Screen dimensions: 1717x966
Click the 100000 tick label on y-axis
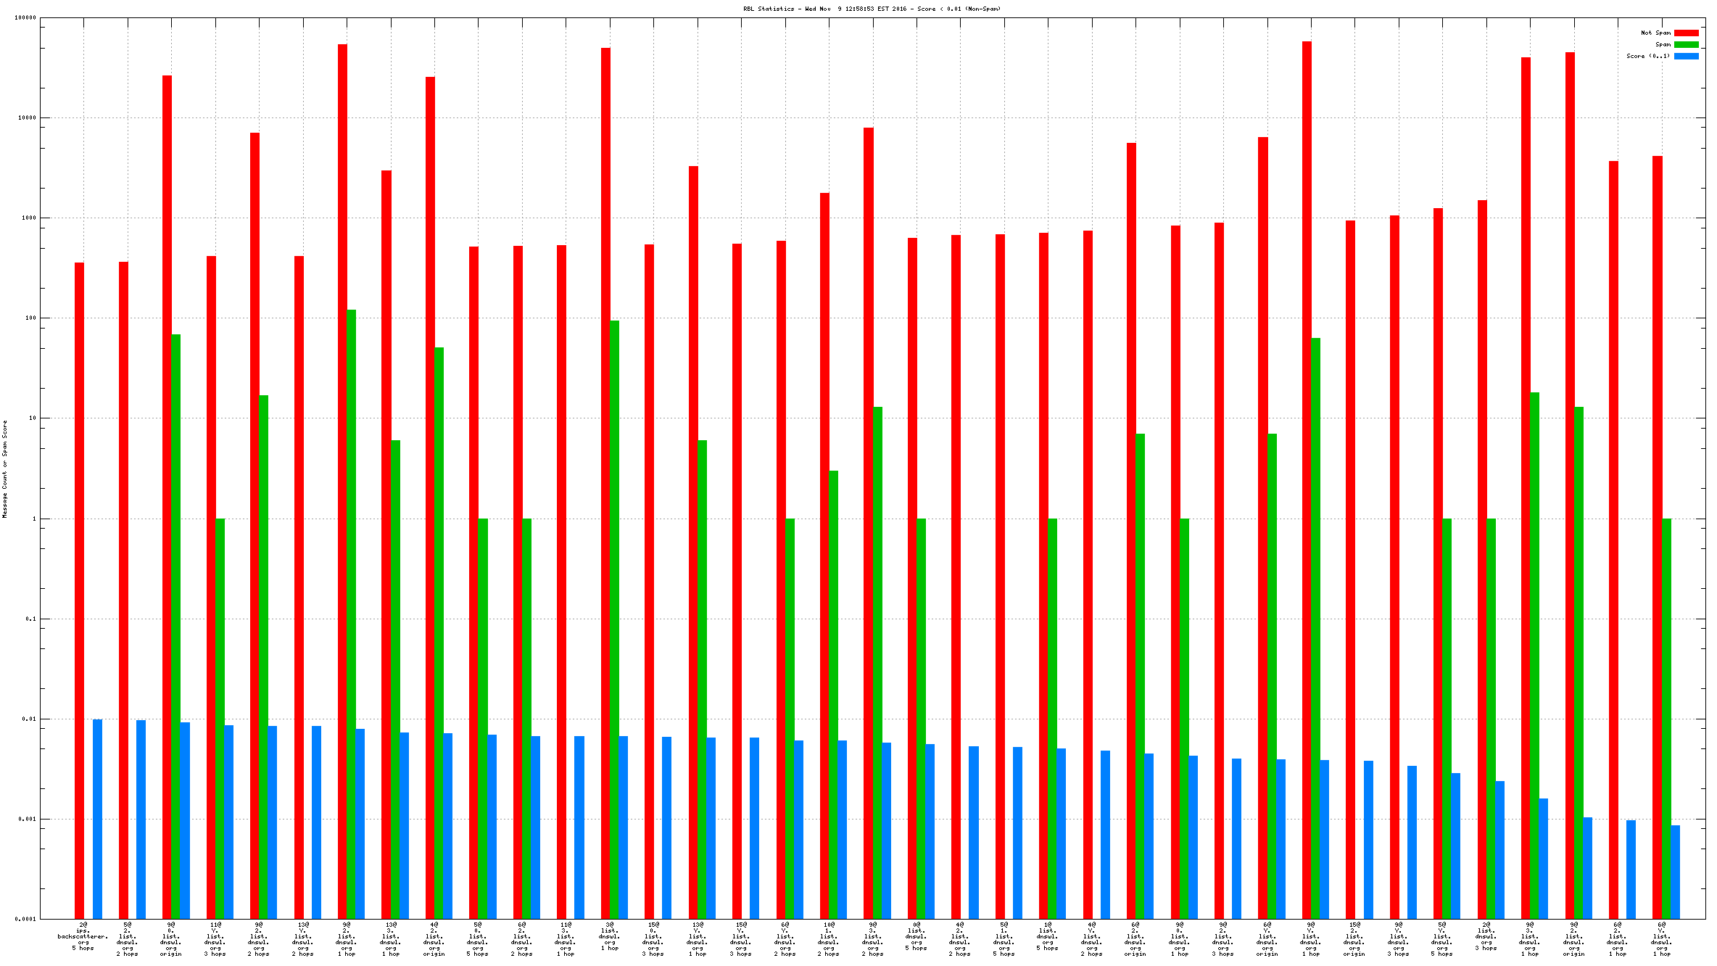25,18
